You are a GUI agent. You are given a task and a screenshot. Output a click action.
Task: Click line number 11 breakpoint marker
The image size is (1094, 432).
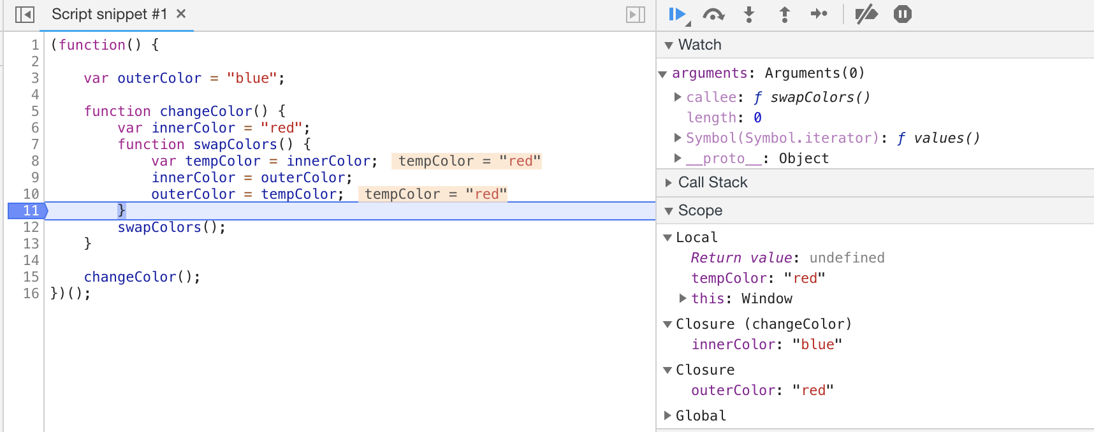(27, 210)
